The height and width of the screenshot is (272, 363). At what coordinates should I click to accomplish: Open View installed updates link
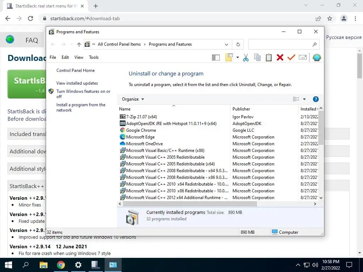[77, 83]
